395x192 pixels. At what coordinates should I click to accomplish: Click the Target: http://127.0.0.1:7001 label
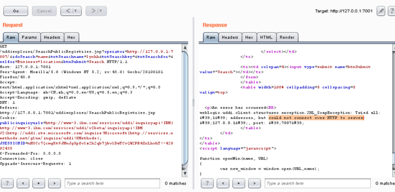[x=343, y=11]
